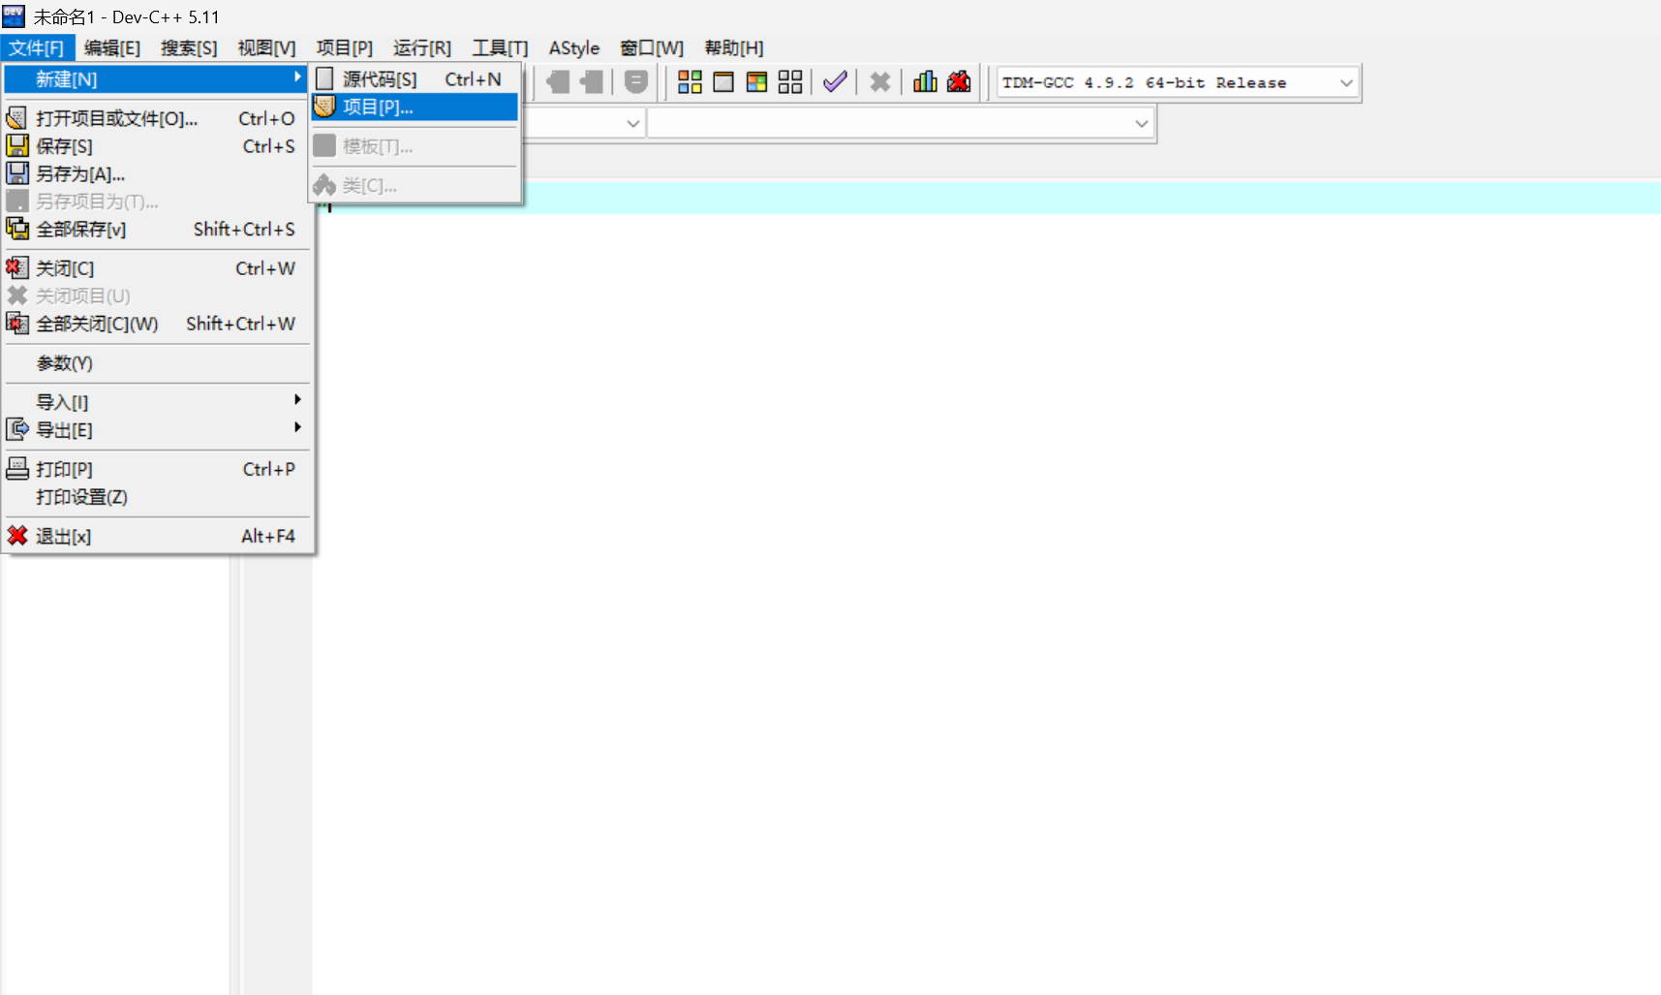The height and width of the screenshot is (995, 1661).
Task: Select 全部关闭[C](W) to close all files
Action: pos(155,324)
